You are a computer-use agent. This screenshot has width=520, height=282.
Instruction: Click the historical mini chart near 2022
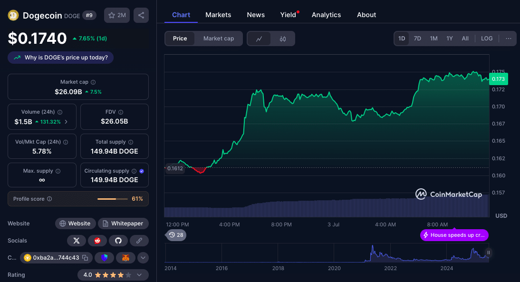coord(390,254)
